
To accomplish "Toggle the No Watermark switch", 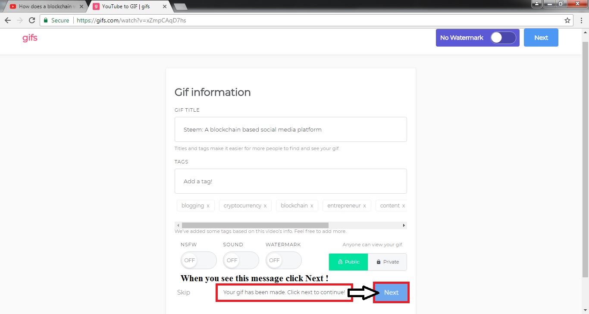I will [503, 38].
